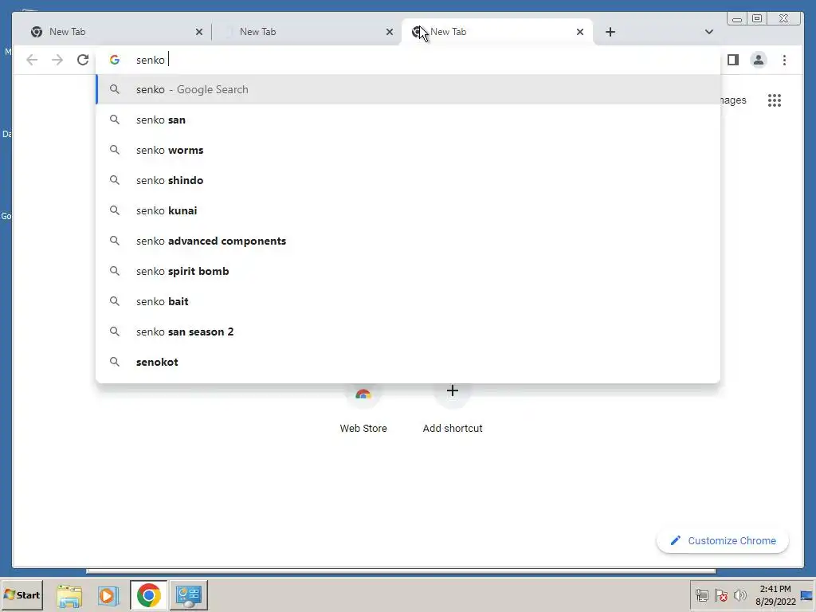Open the Chrome three-dot menu
The height and width of the screenshot is (612, 816).
pyautogui.click(x=784, y=60)
